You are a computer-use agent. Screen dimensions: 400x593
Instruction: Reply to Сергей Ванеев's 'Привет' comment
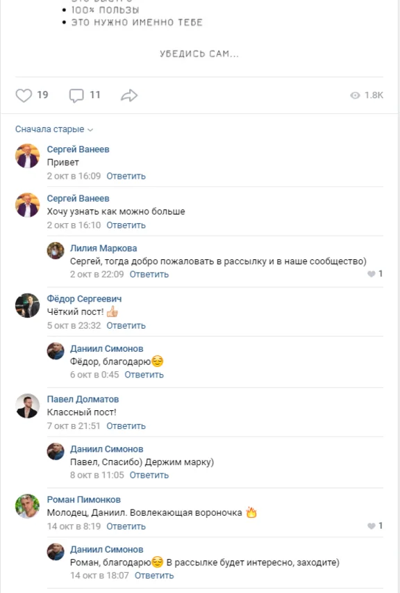pos(124,176)
